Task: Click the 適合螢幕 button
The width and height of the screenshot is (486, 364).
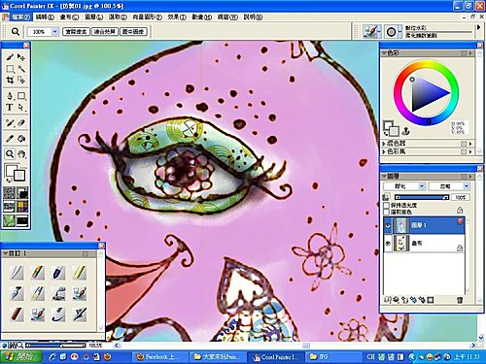Action: tap(105, 31)
